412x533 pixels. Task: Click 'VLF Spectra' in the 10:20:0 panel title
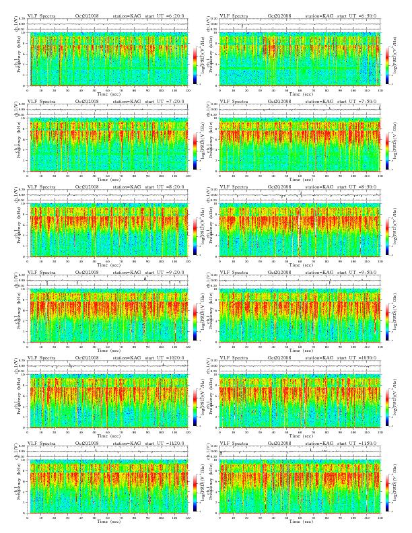coord(42,357)
